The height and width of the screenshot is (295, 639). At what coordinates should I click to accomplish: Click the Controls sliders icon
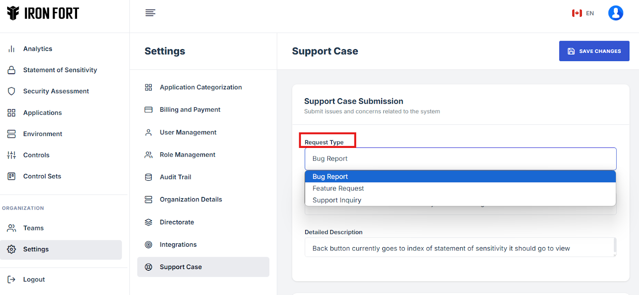point(12,155)
